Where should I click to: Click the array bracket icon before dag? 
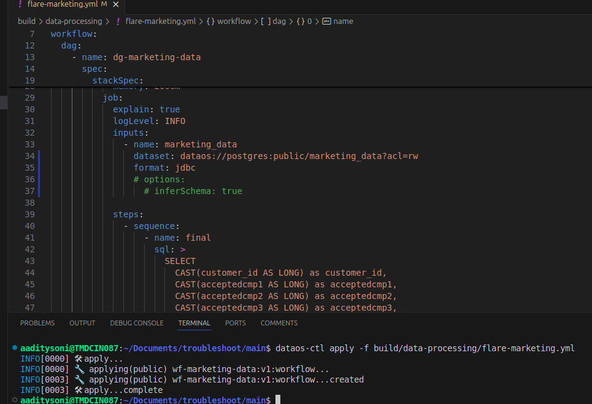[x=266, y=21]
